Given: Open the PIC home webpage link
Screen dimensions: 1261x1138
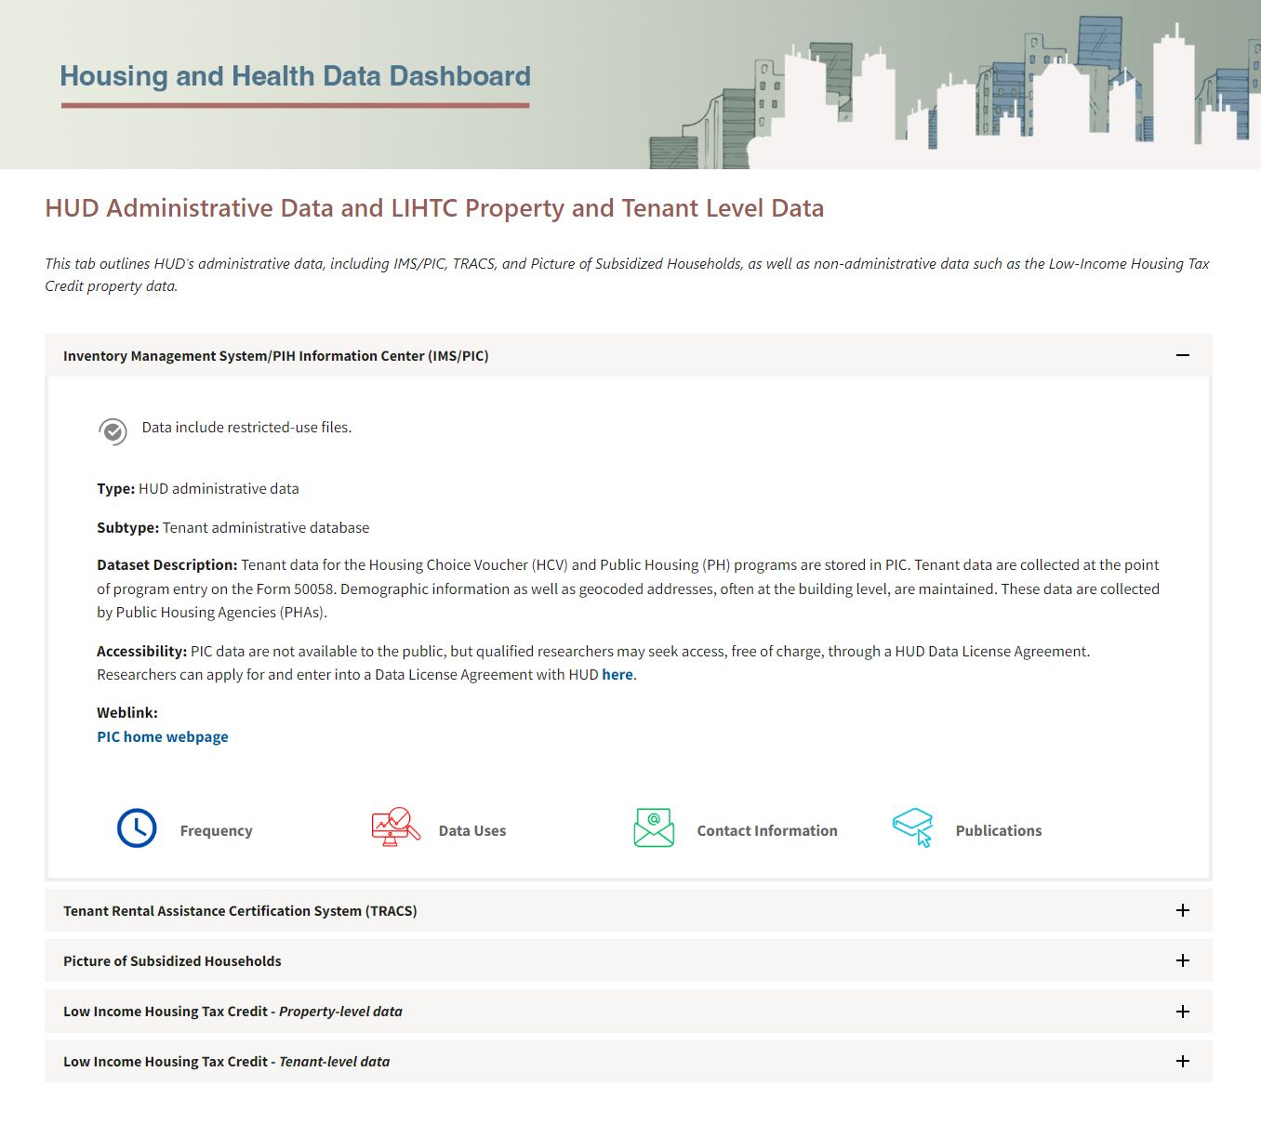Looking at the screenshot, I should [x=163, y=736].
